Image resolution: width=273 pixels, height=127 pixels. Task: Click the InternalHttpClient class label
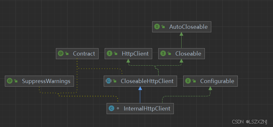coord(147,109)
